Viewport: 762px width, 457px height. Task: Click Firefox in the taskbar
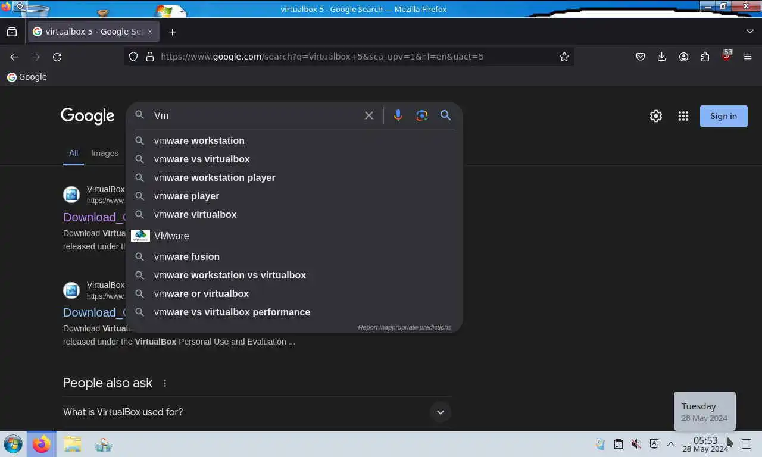42,444
